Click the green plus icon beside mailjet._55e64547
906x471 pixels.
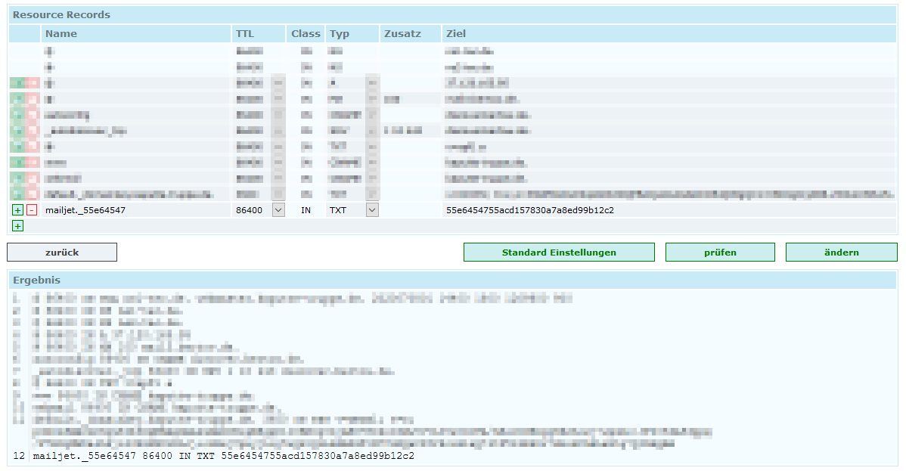[18, 210]
